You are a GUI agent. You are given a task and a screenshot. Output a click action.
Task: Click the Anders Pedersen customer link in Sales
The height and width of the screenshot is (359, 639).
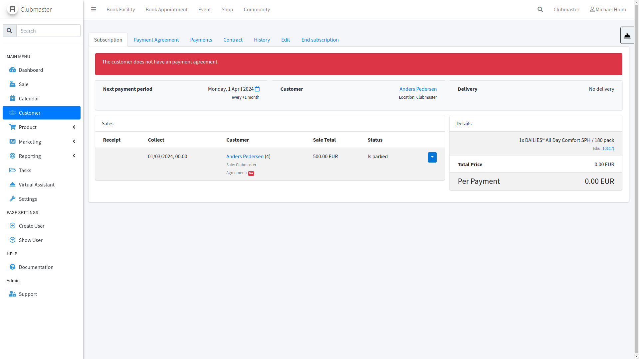pyautogui.click(x=245, y=156)
